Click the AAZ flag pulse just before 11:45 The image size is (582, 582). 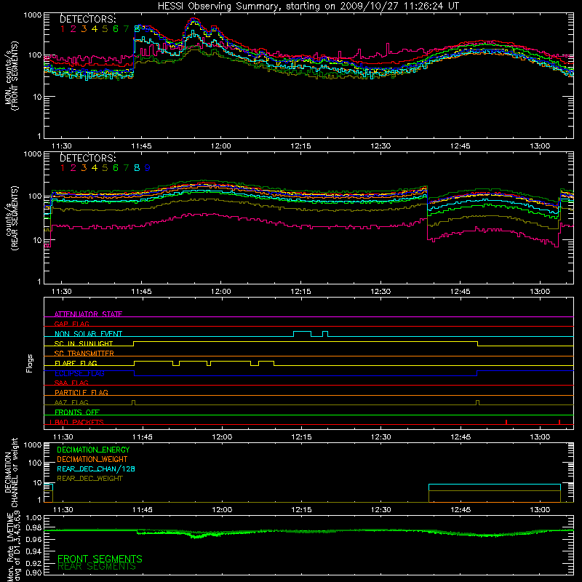tap(134, 403)
